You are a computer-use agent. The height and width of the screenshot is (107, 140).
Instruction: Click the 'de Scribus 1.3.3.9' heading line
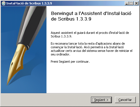[x=71, y=19]
